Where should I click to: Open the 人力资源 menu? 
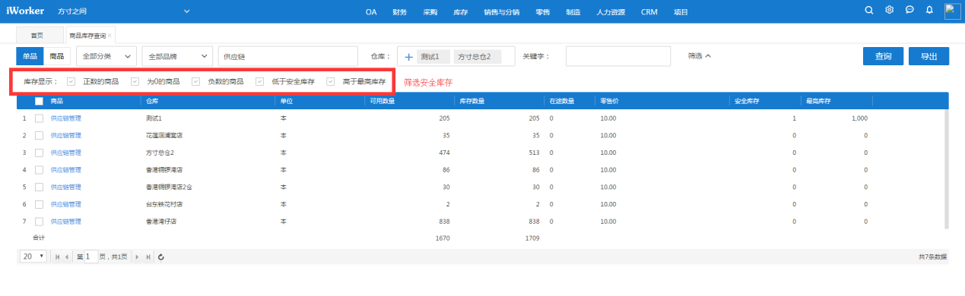click(611, 12)
